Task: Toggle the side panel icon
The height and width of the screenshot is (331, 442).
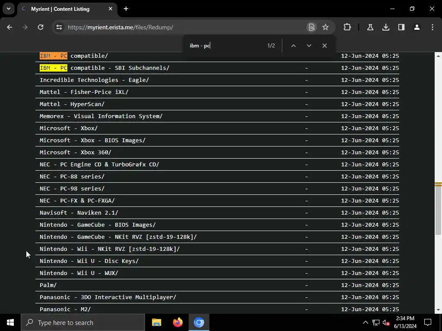Action: [401, 27]
